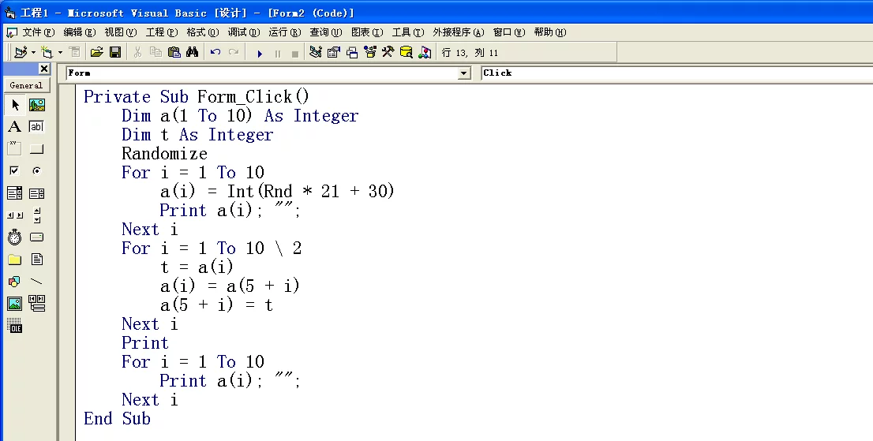Click the Open Project folder icon
873x441 pixels.
coord(97,52)
